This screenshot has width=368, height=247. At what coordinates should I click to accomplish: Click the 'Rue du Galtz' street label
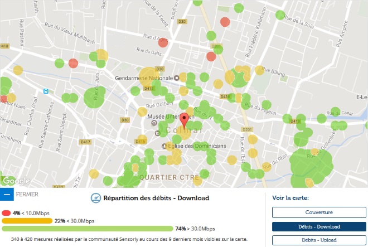point(149,51)
